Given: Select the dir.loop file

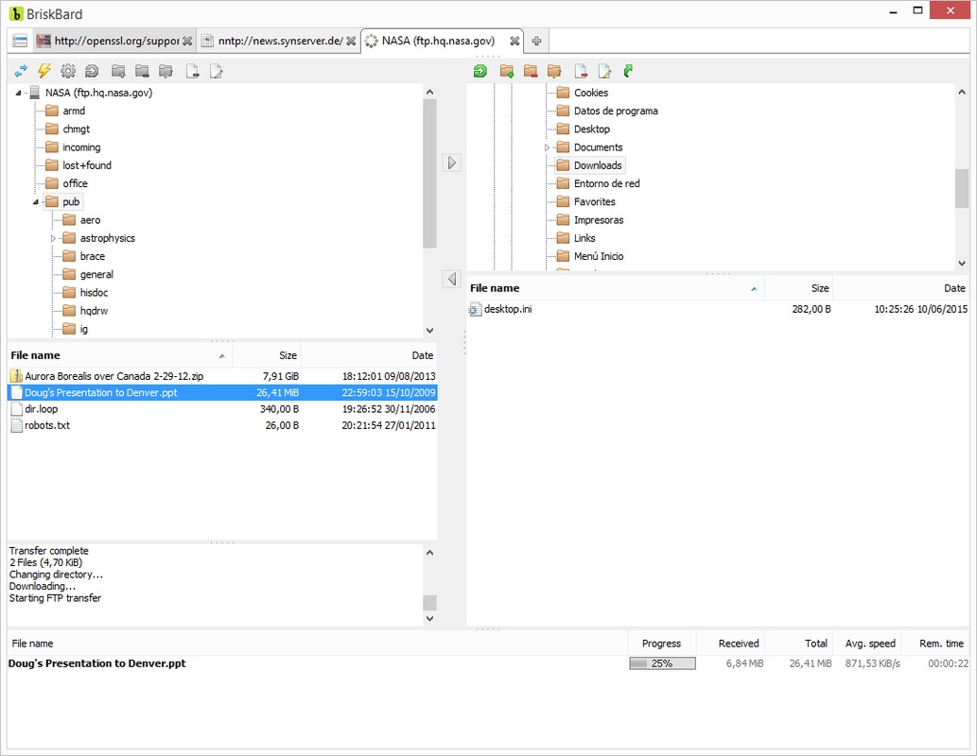Looking at the screenshot, I should 222,409.
